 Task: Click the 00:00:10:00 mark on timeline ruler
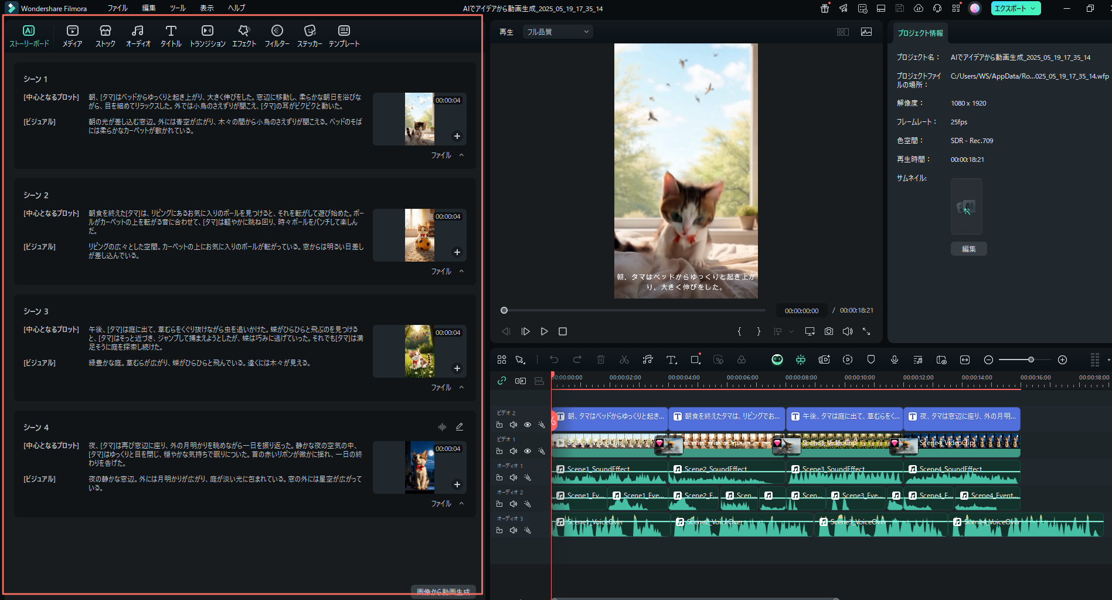point(859,378)
